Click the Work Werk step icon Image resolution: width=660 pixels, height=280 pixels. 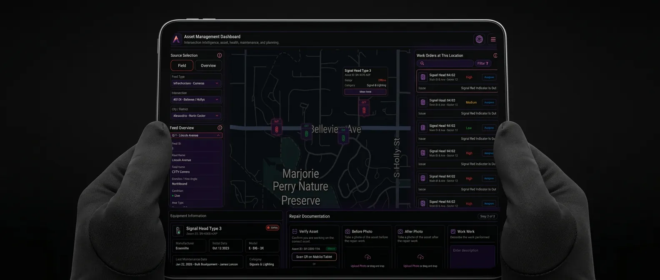click(x=453, y=231)
